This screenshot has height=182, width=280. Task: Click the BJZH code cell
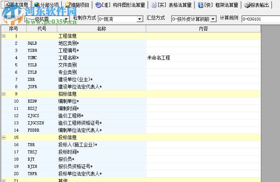click(42, 166)
